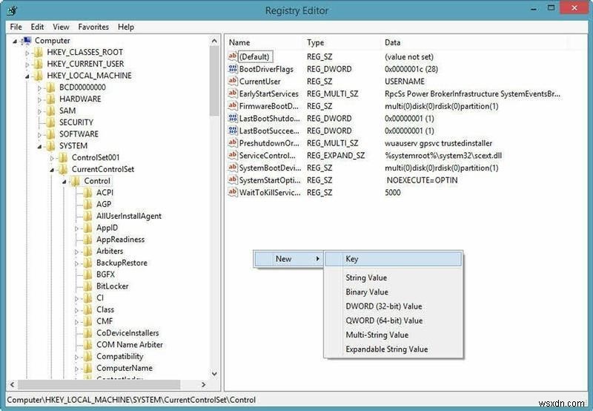Click the tree pane horizontal scroll right arrow

coord(203,385)
